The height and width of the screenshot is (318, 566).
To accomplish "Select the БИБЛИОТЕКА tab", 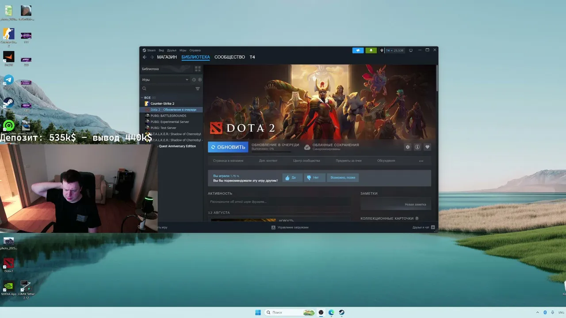I will pyautogui.click(x=195, y=57).
